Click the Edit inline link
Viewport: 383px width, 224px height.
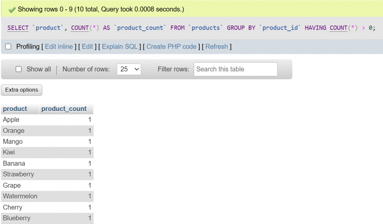pos(59,47)
